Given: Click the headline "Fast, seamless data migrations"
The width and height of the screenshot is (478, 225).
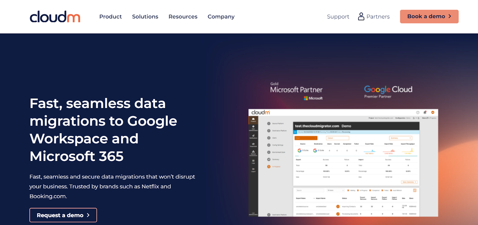Looking at the screenshot, I should point(103,130).
